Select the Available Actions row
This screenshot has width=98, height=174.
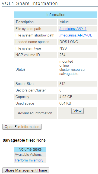tap(30, 154)
